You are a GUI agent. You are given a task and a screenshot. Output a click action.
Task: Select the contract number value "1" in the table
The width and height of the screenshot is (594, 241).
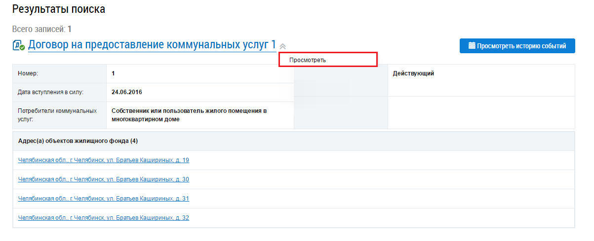(x=113, y=73)
